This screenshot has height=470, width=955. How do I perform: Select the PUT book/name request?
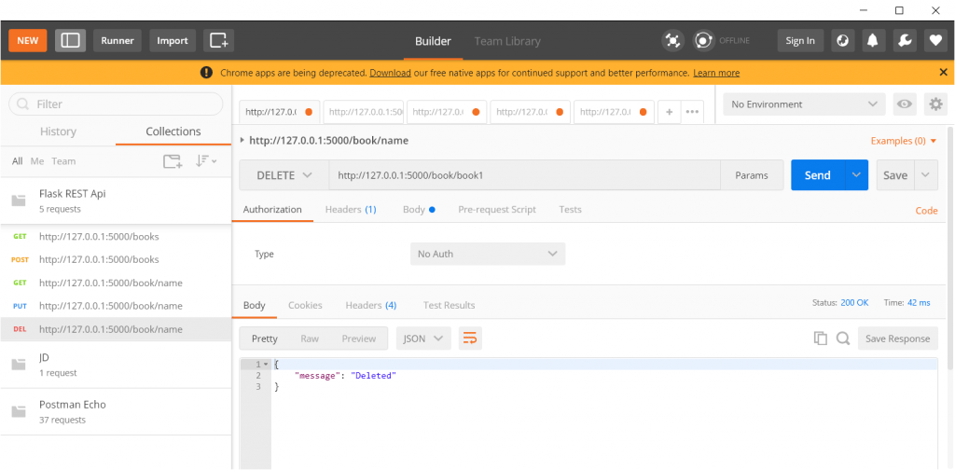point(116,306)
